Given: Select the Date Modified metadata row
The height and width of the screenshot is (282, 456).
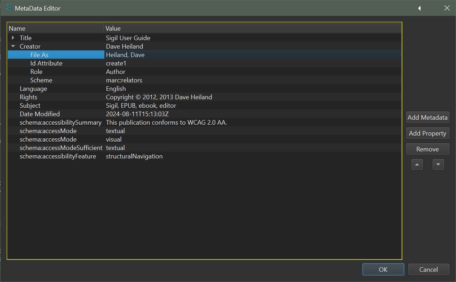Looking at the screenshot, I should tap(205, 114).
